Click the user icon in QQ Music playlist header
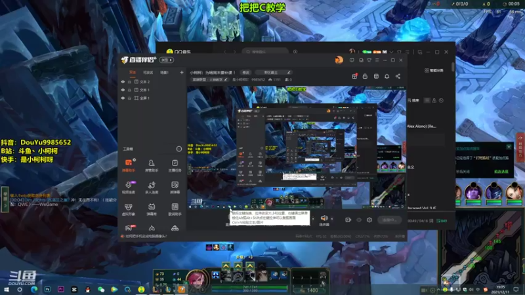 (x=434, y=100)
